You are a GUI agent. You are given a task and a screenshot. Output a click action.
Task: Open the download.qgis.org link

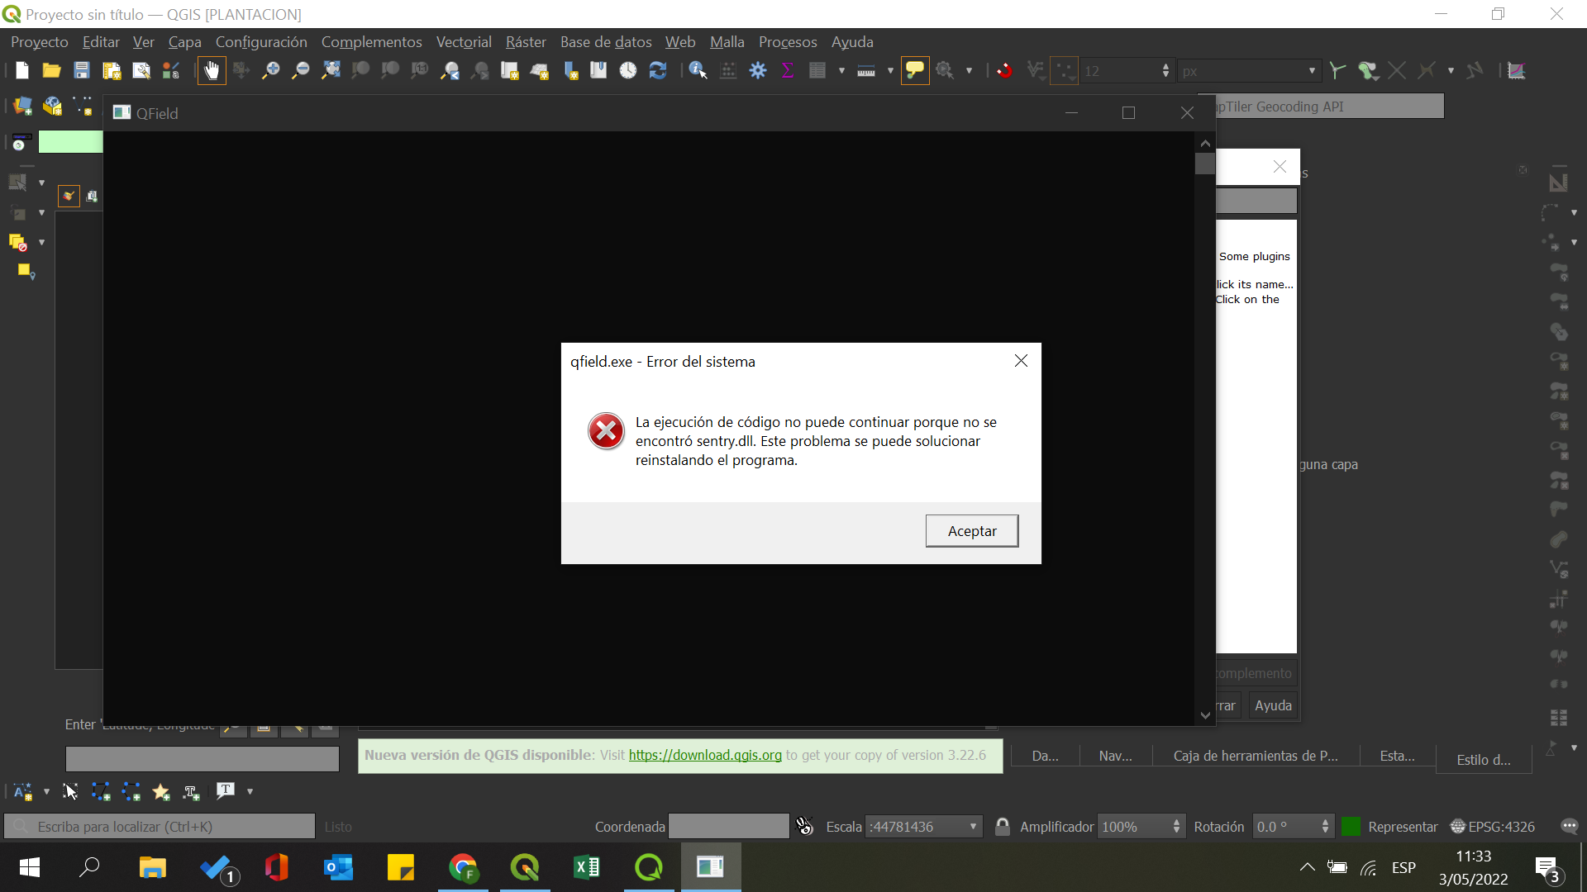tap(703, 755)
